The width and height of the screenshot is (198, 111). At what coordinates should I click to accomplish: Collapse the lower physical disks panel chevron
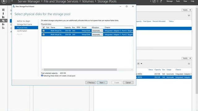189,64
